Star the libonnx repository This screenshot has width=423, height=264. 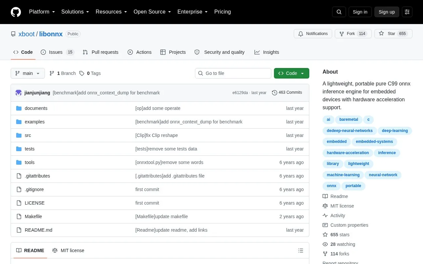coord(393,34)
